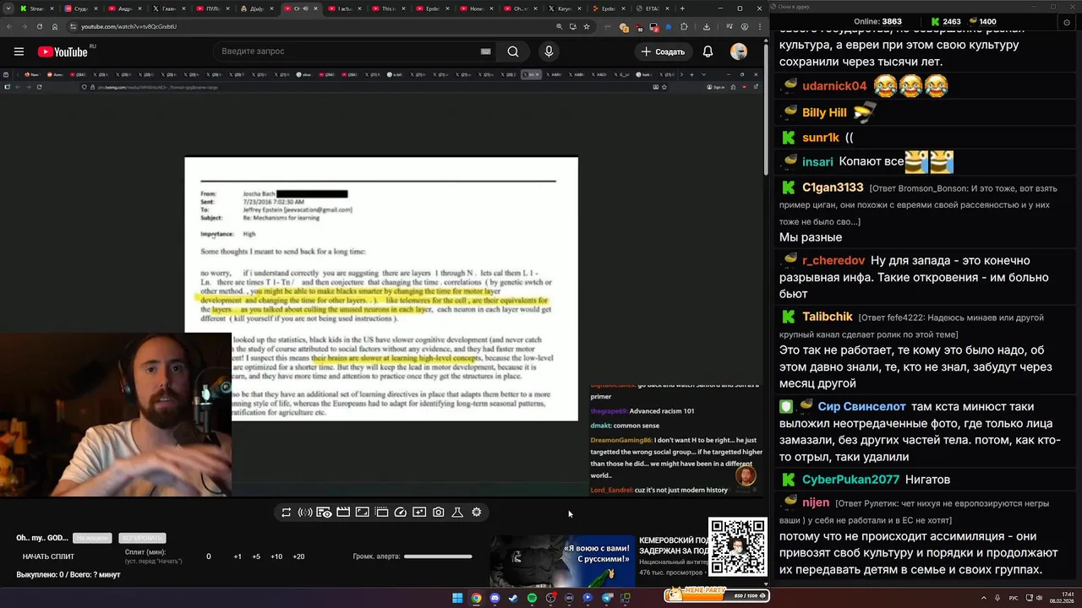The height and width of the screenshot is (608, 1082).
Task: Click the Создать create button
Action: [664, 52]
